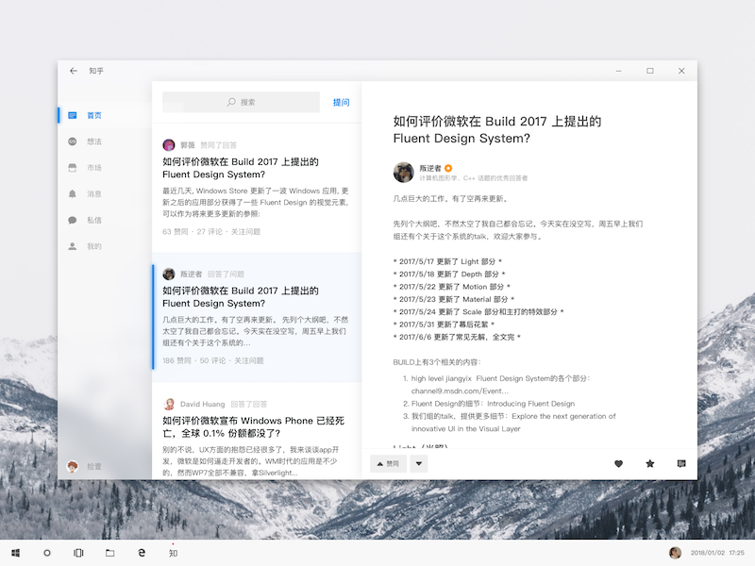This screenshot has width=755, height=566.
Task: Click the channel9.msdn.com/Event… link
Action: pyautogui.click(x=460, y=391)
